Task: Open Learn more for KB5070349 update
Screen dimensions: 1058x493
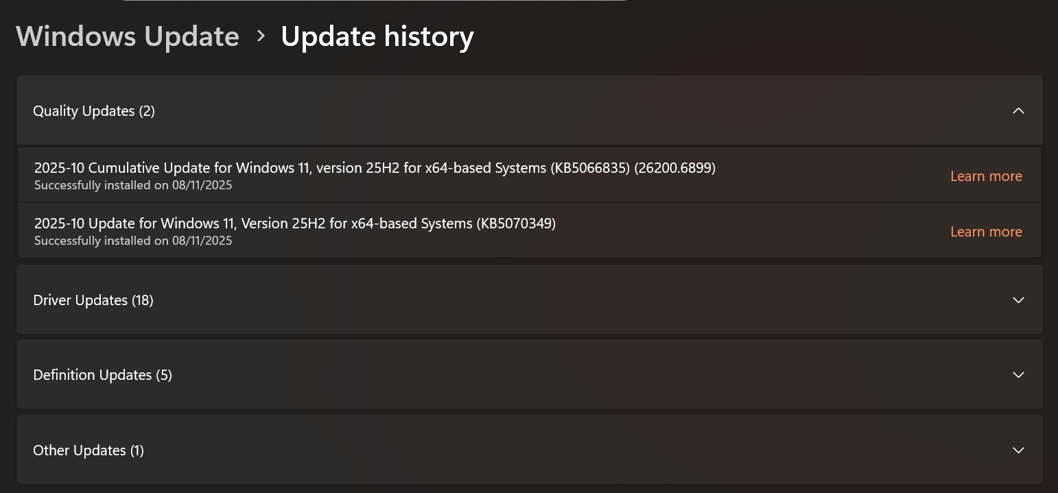Action: coord(986,232)
